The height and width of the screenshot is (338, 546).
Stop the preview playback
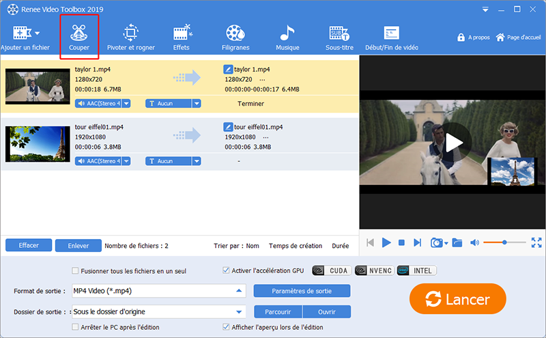coord(401,242)
